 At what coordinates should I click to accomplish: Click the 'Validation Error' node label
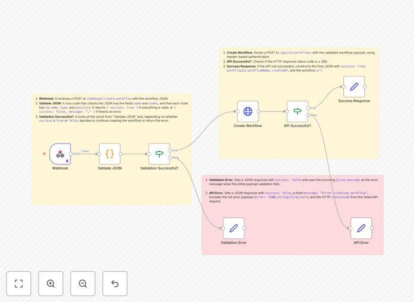(233, 243)
